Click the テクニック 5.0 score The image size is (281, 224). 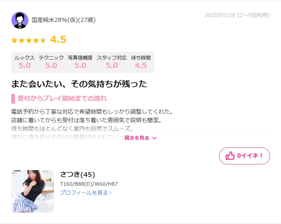coord(51,66)
